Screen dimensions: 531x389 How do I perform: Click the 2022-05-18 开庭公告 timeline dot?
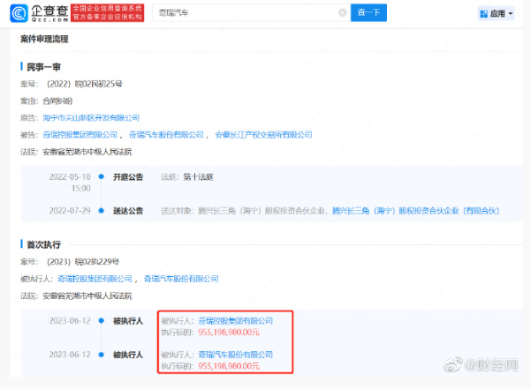(101, 176)
